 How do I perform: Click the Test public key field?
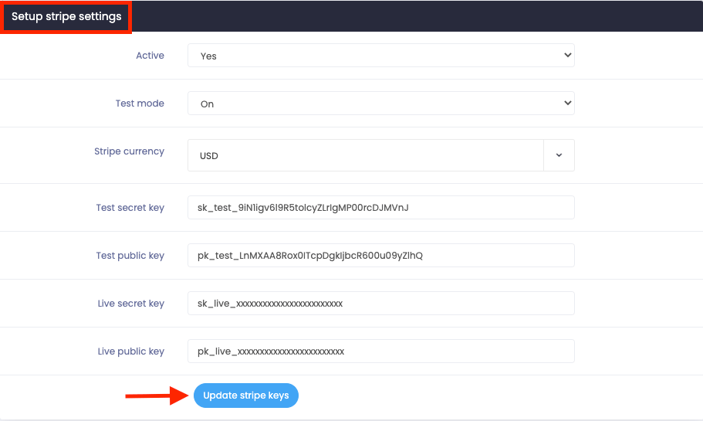tap(380, 256)
